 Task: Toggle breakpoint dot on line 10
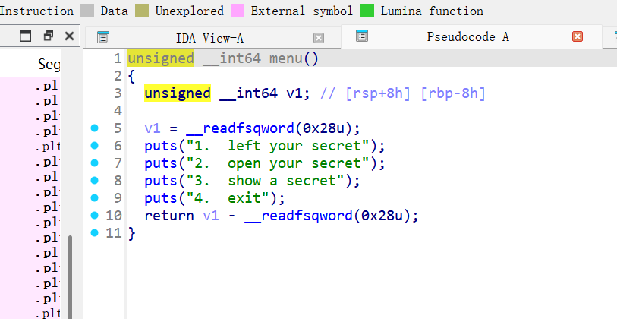[x=95, y=215]
